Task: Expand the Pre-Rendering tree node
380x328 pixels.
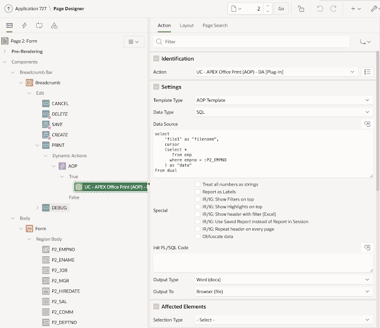Action: (x=5, y=52)
